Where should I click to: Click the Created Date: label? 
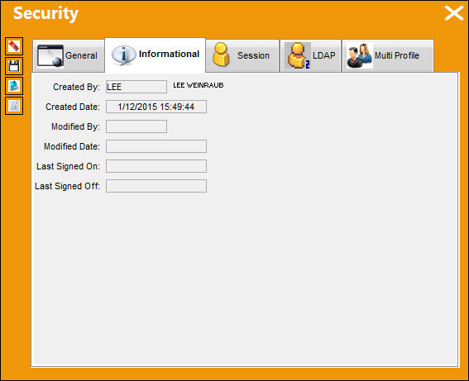point(73,107)
